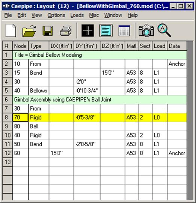196x203 pixels.
Task: Click the Matl column header
Action: (x=131, y=46)
